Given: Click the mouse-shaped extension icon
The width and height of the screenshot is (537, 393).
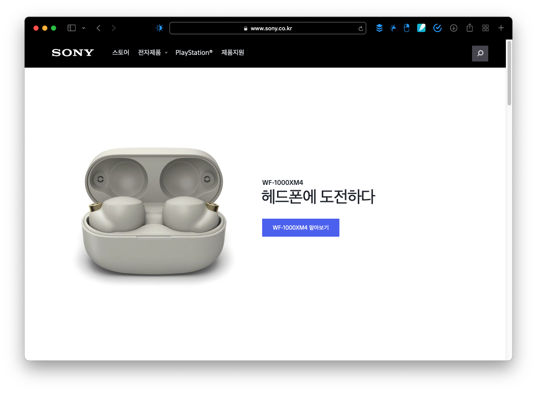Looking at the screenshot, I should [407, 28].
